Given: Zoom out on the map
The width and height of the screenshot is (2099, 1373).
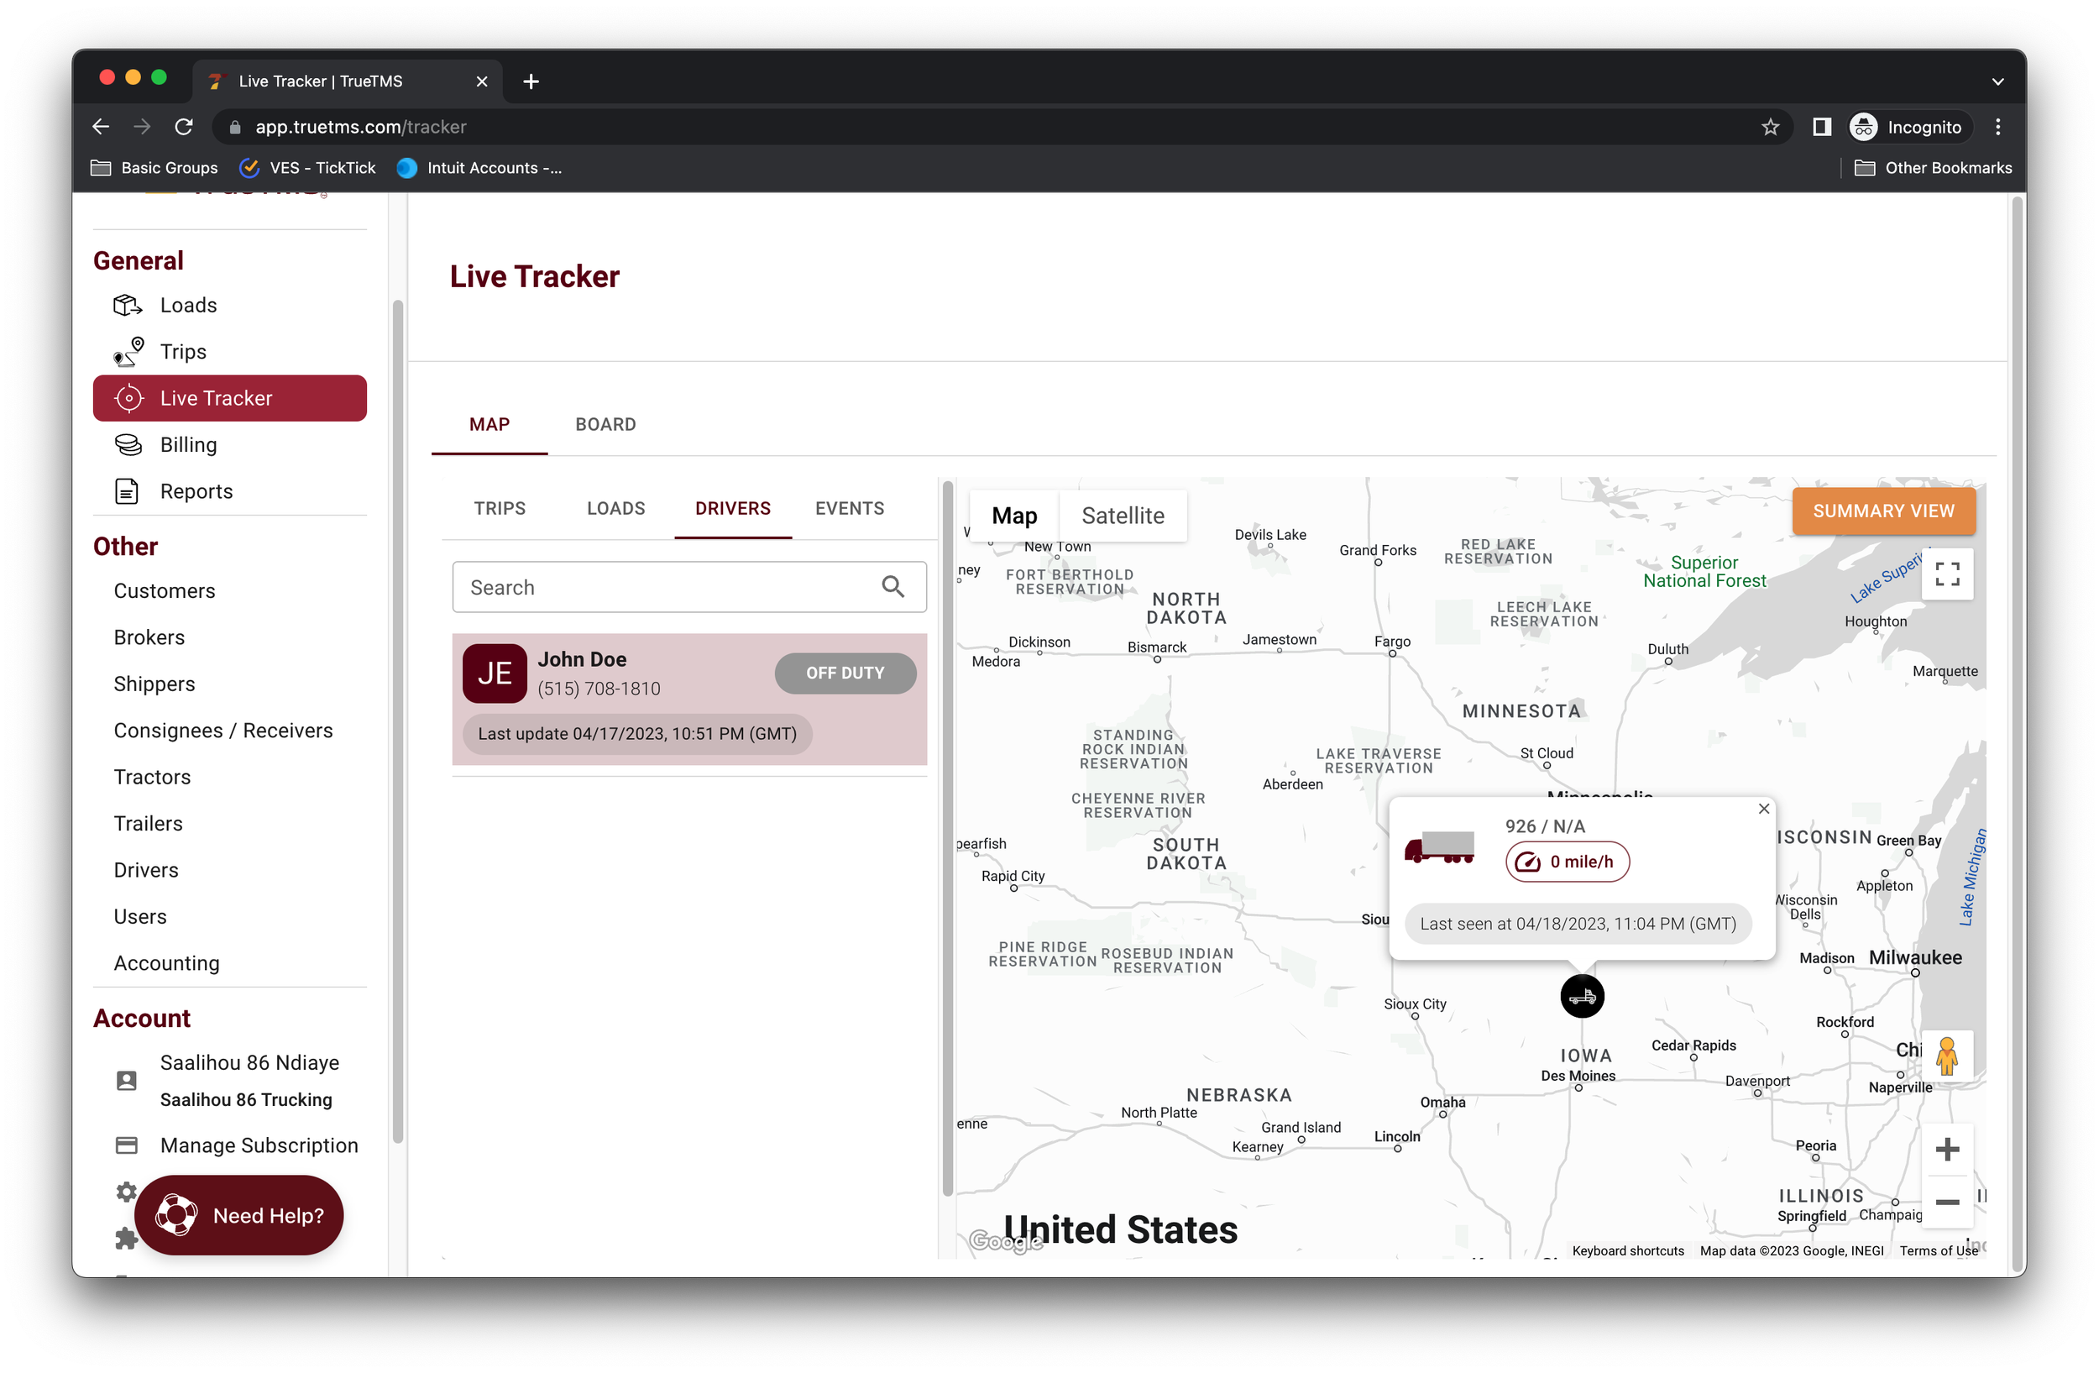Looking at the screenshot, I should pyautogui.click(x=1946, y=1202).
